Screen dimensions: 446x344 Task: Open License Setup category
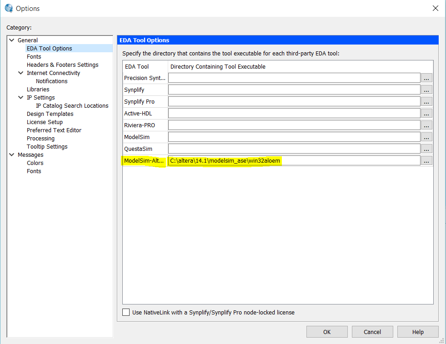point(45,122)
